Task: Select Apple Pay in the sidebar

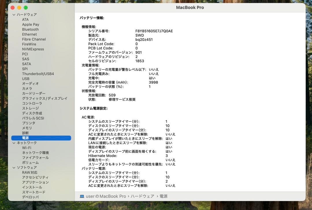Action: point(30,25)
